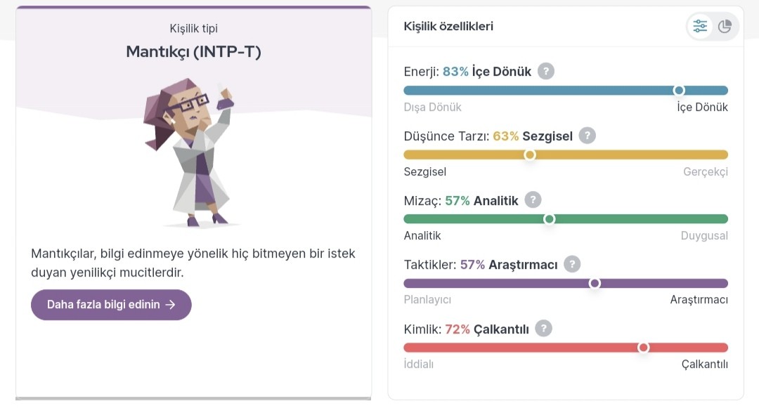
Task: Click the purple Taktikler slider handle
Action: point(595,283)
